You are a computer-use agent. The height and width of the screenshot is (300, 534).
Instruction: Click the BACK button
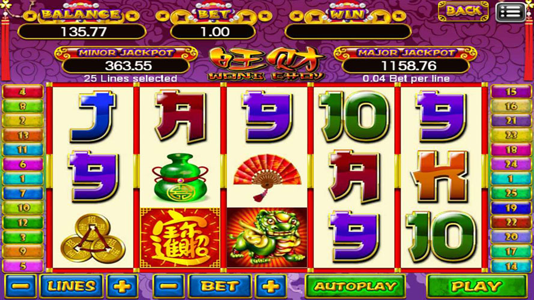(463, 11)
